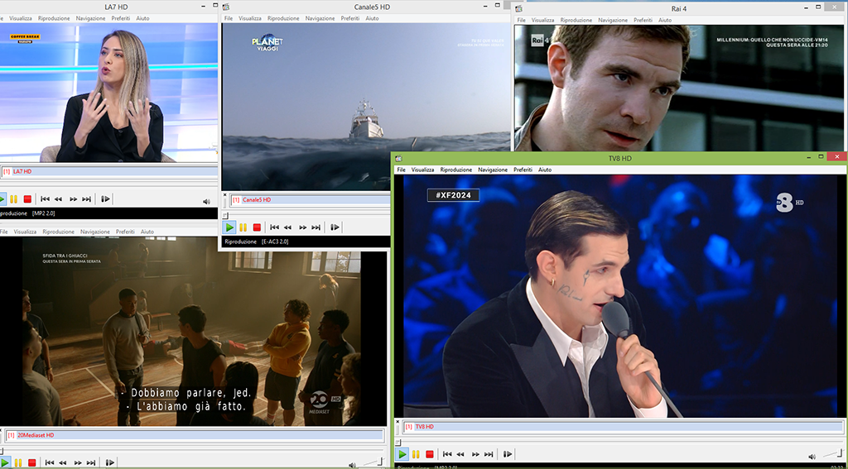Open File menu in Canale5 HD window
Screen dimensions: 848x469
[229, 18]
